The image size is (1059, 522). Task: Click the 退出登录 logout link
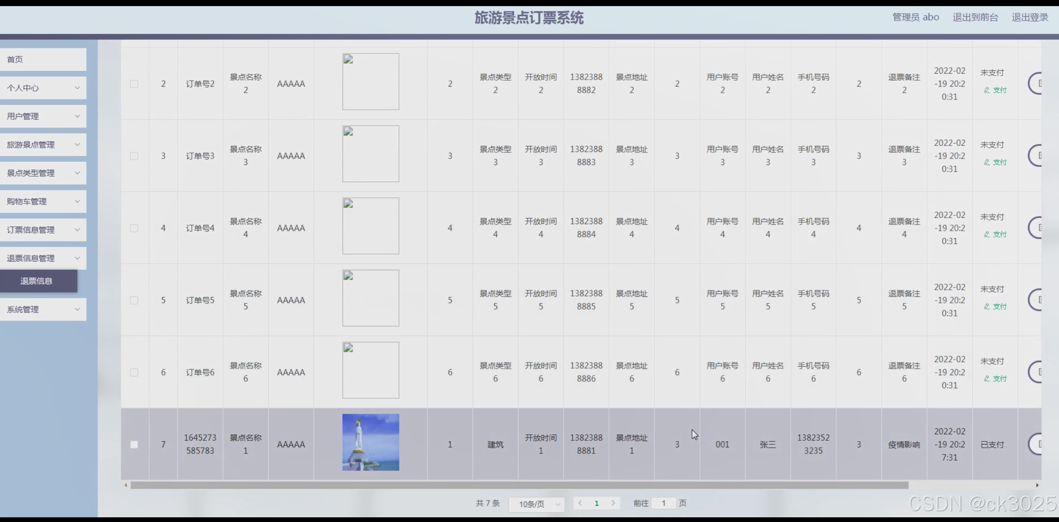[x=1029, y=17]
